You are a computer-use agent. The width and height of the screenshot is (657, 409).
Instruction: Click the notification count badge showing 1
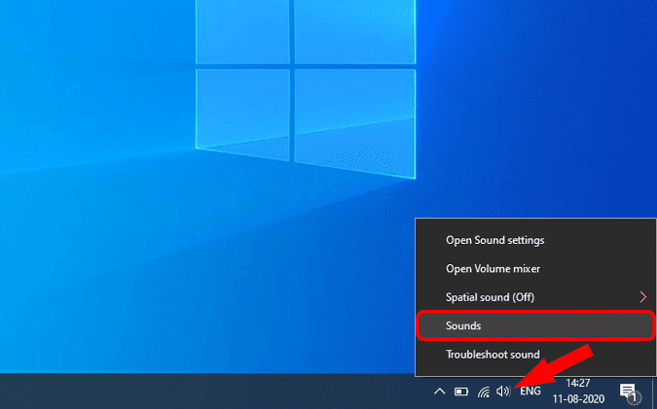point(634,397)
